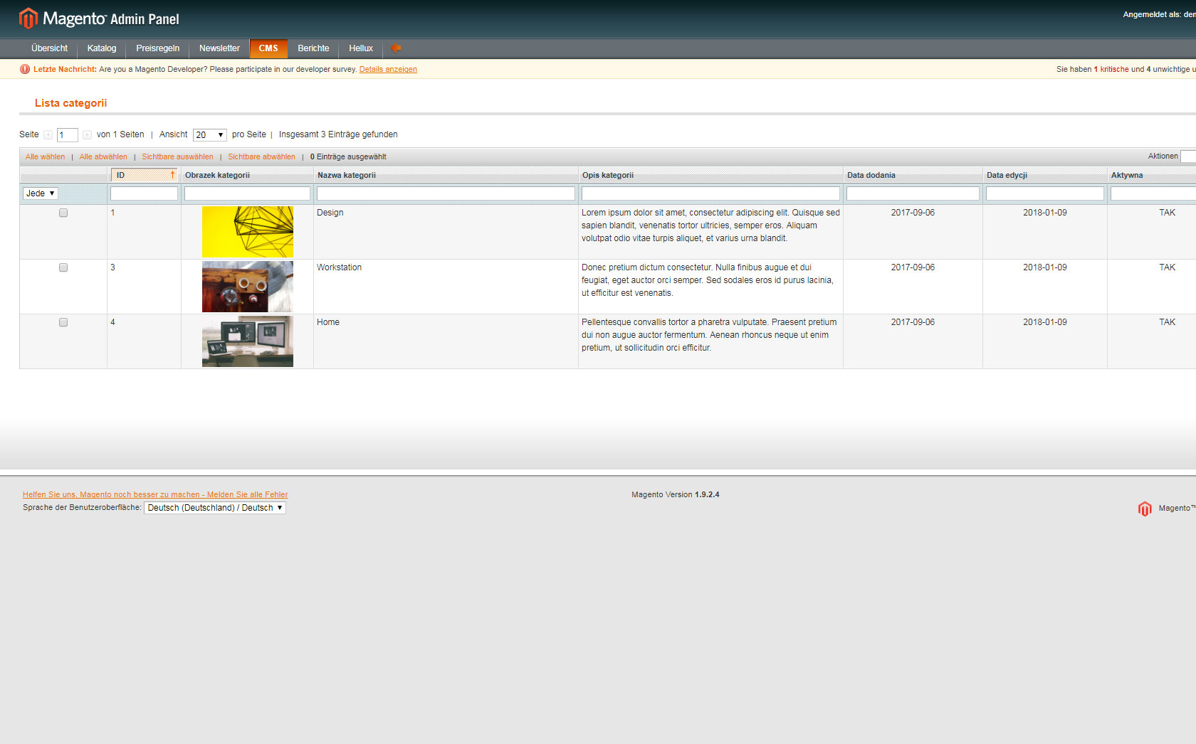Click the Data dodania filter field

[913, 193]
